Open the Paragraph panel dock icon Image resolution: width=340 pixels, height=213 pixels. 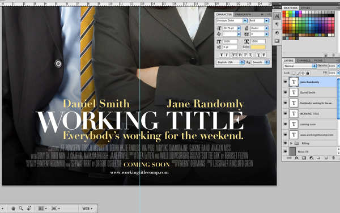coord(277,24)
